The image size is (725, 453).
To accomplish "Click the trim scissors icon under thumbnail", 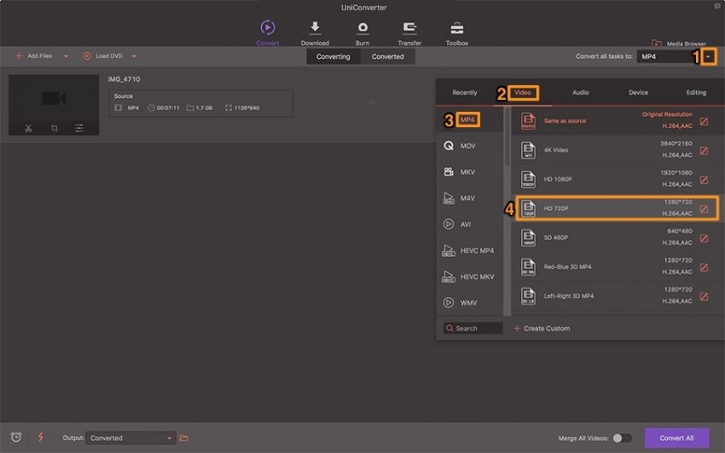I will point(28,128).
